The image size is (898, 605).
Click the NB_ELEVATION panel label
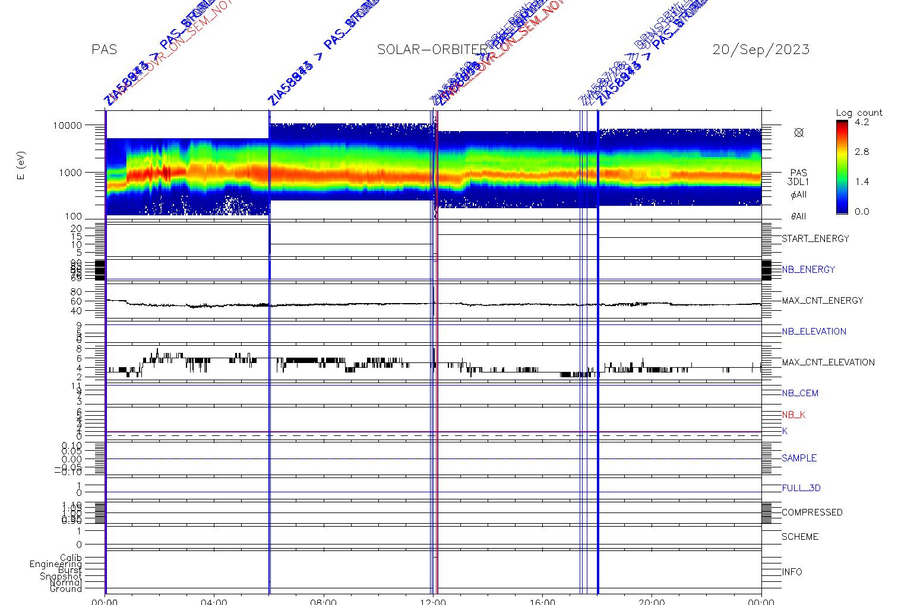click(x=814, y=331)
